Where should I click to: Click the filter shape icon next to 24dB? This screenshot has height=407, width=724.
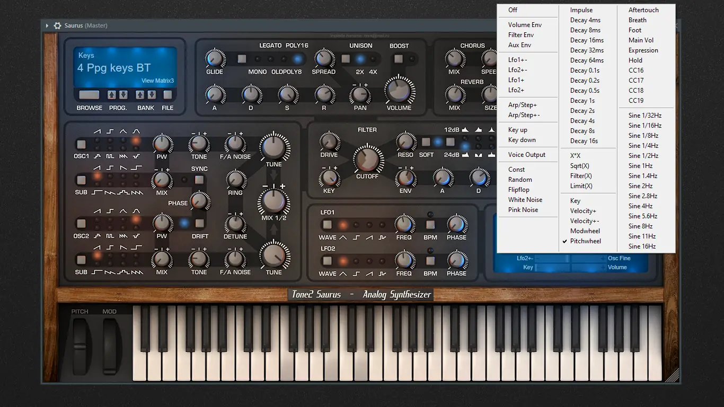click(x=465, y=155)
